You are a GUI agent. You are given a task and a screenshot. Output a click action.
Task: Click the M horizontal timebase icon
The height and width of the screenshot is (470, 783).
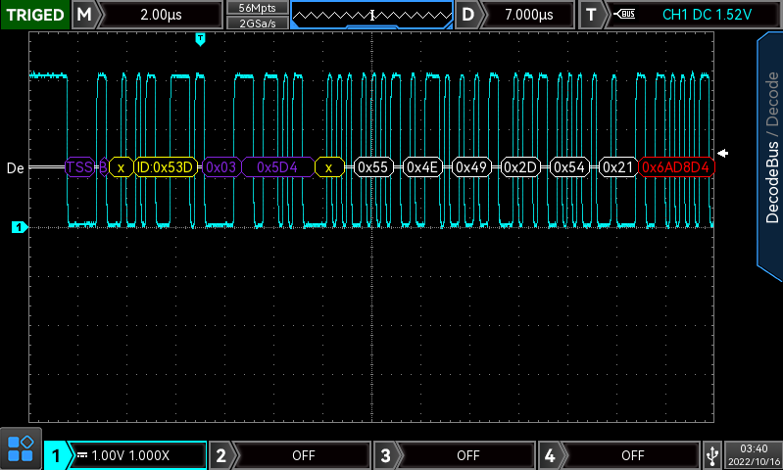pyautogui.click(x=86, y=15)
